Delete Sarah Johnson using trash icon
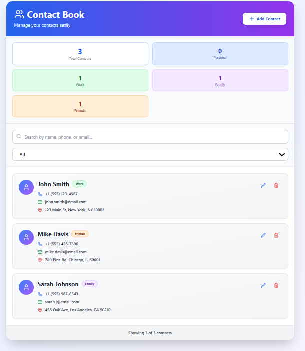 click(276, 285)
